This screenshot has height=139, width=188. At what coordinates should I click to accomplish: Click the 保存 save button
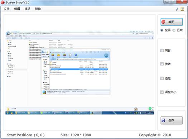[x=172, y=120]
